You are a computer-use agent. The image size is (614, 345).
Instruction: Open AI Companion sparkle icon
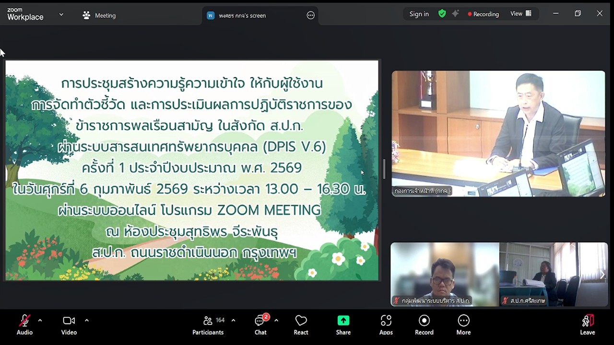point(456,13)
